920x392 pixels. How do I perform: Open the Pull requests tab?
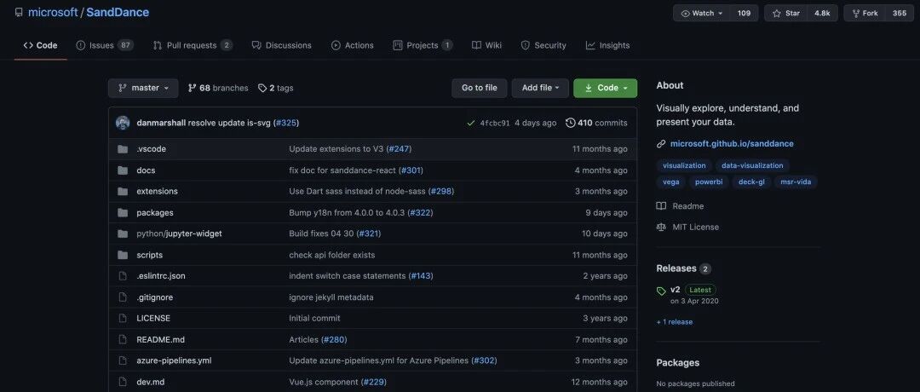[193, 45]
